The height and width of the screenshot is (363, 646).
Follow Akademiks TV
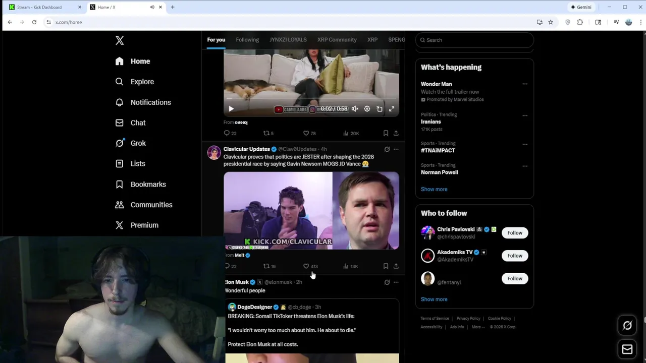coord(515,256)
